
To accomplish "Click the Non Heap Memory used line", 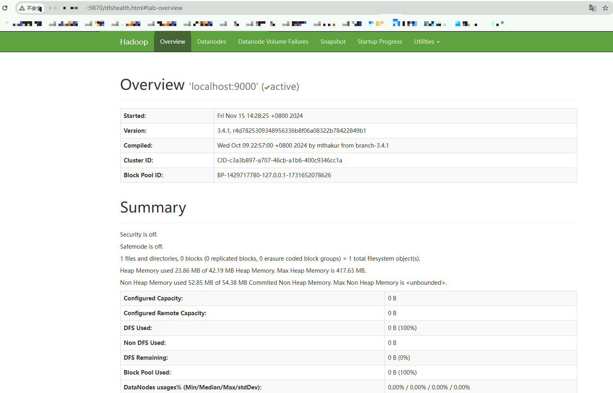I will point(283,283).
